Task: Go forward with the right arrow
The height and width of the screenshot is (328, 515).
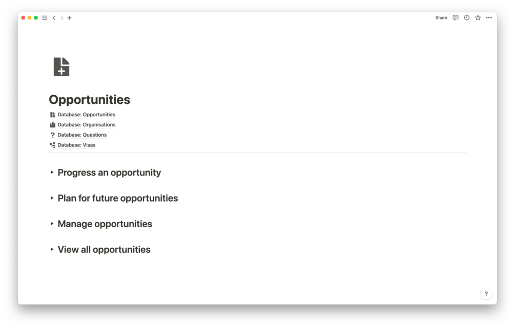Action: tap(62, 18)
